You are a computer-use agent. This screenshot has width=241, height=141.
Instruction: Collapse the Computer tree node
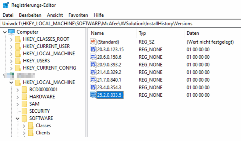[x=4, y=32]
